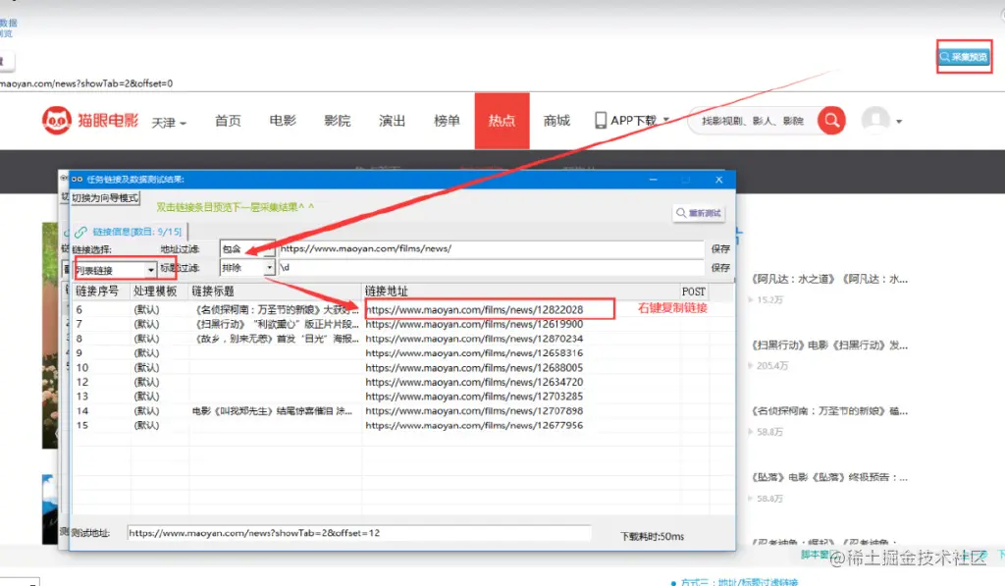Click 切换为向导模式 button
The height and width of the screenshot is (586, 1005).
(x=105, y=198)
